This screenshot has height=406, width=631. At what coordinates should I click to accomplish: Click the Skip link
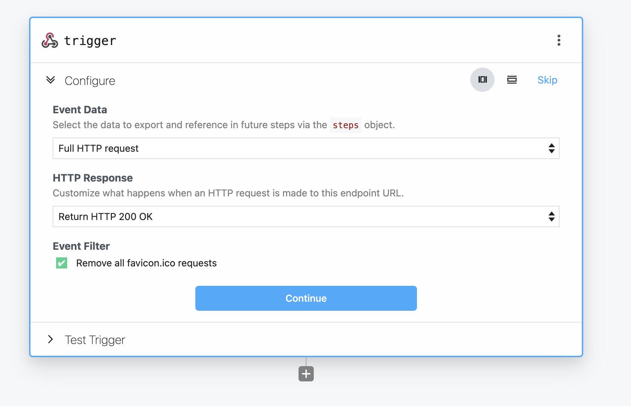(x=547, y=80)
